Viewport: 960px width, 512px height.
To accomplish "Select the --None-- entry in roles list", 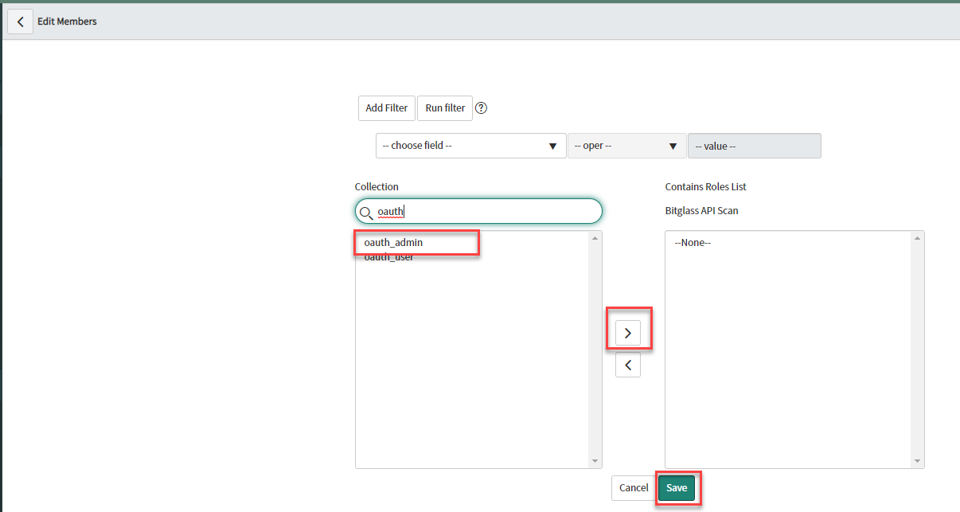I will (693, 242).
